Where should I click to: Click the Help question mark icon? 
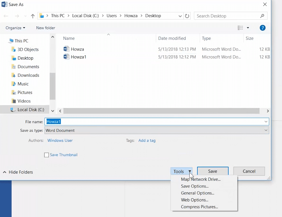(x=262, y=28)
